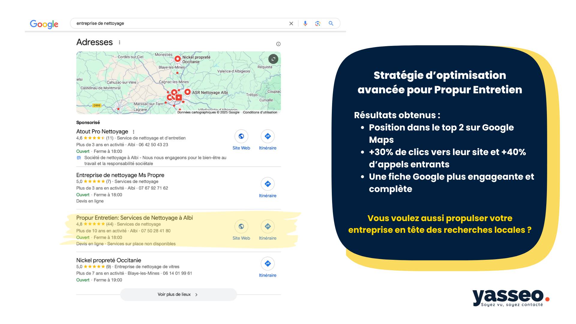The image size is (576, 324).
Task: Click Site Web globe icon for Atout Pro Nettoyage
Action: coord(241,136)
